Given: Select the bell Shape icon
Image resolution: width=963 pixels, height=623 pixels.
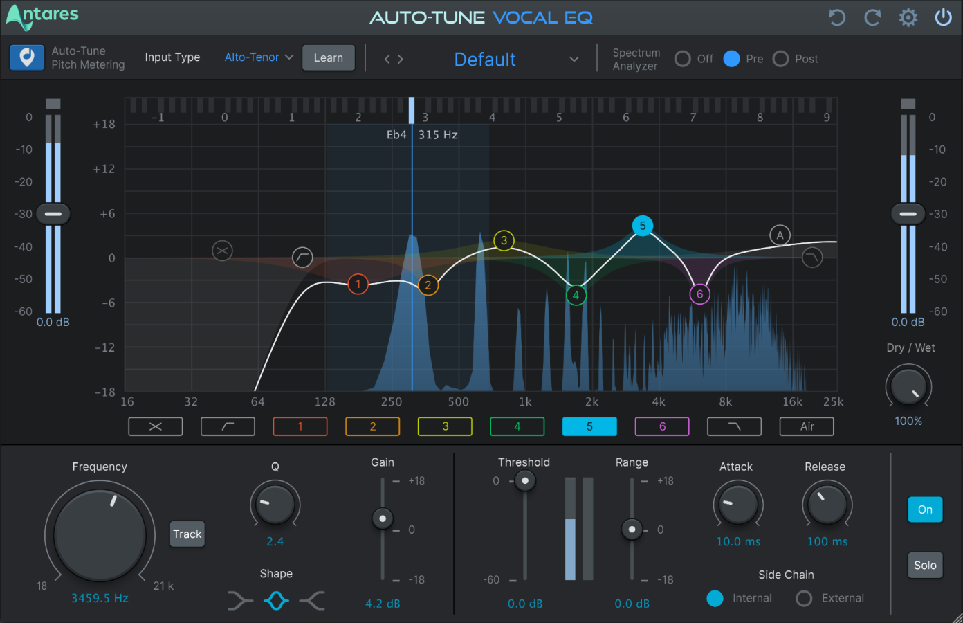Looking at the screenshot, I should tap(276, 601).
